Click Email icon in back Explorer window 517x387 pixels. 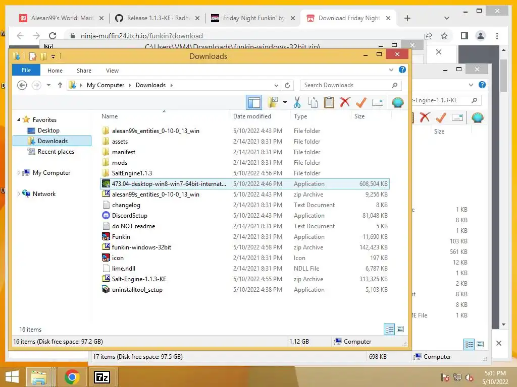457,117
